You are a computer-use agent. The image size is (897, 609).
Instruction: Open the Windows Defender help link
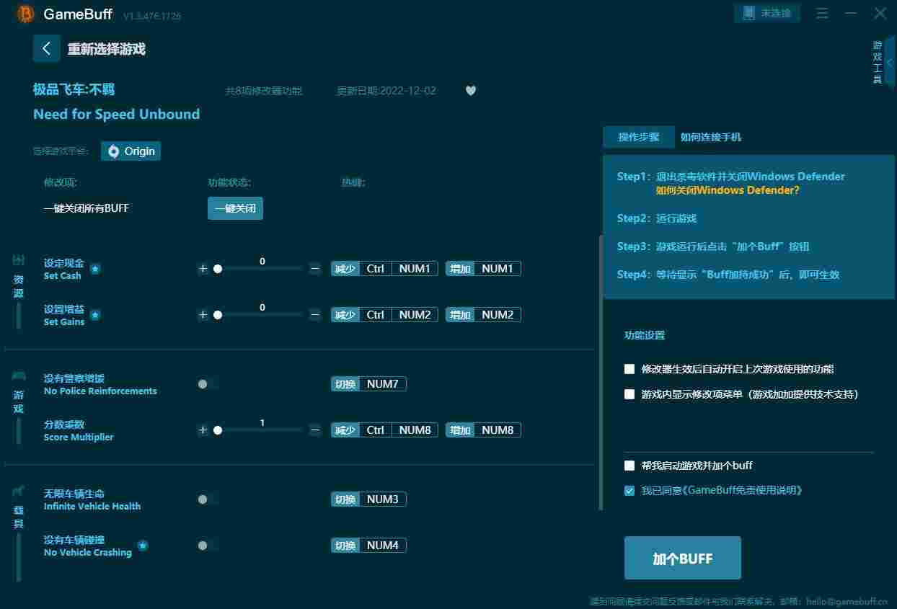728,191
